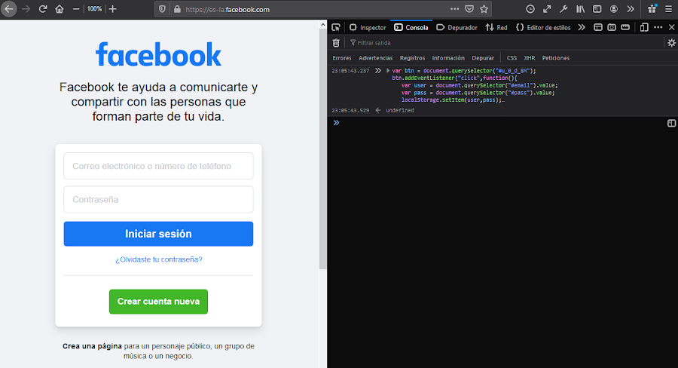Image resolution: width=678 pixels, height=368 pixels.
Task: Open What's New gift icon
Action: [652, 9]
